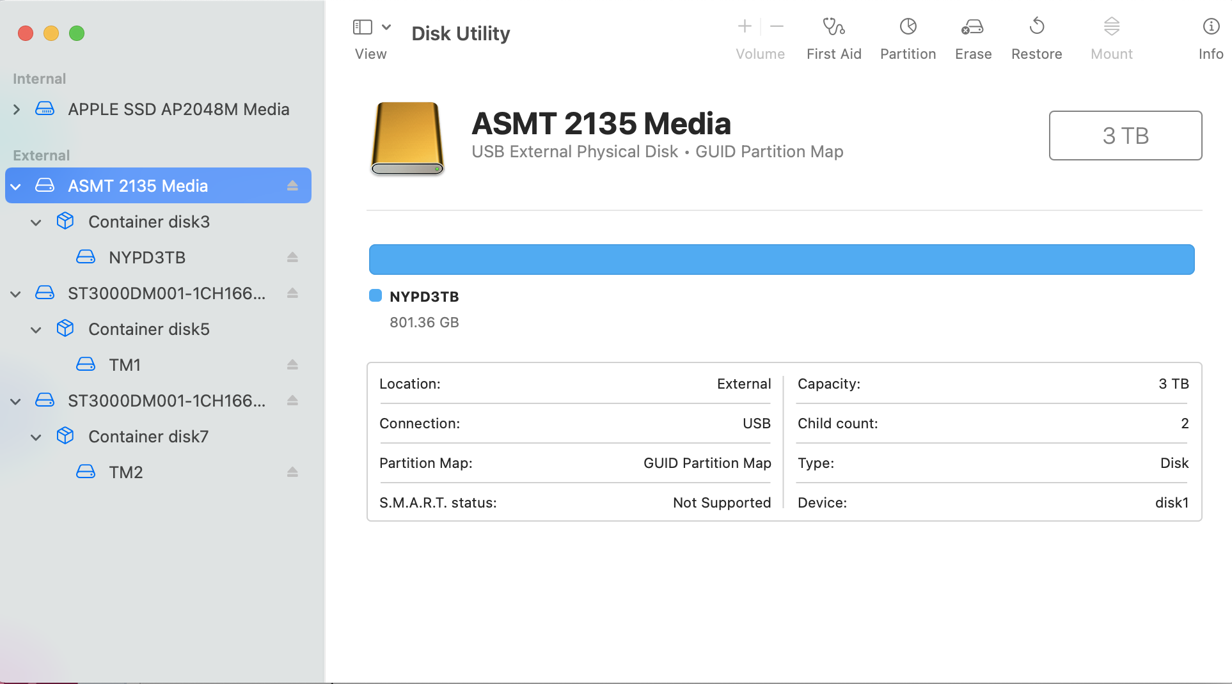Select the Container disk3 cube icon
Image resolution: width=1232 pixels, height=684 pixels.
pos(65,221)
